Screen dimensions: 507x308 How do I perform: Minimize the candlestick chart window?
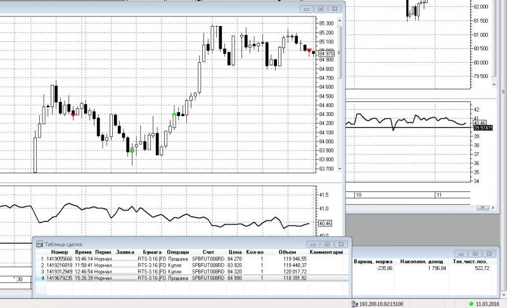click(x=306, y=9)
